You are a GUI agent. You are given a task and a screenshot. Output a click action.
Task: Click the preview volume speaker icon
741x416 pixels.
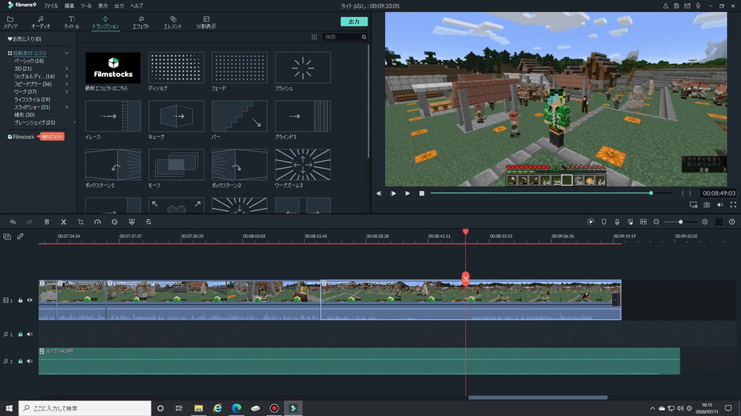click(719, 205)
